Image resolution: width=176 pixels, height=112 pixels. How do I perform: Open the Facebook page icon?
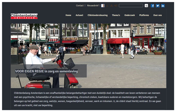[x=152, y=6]
